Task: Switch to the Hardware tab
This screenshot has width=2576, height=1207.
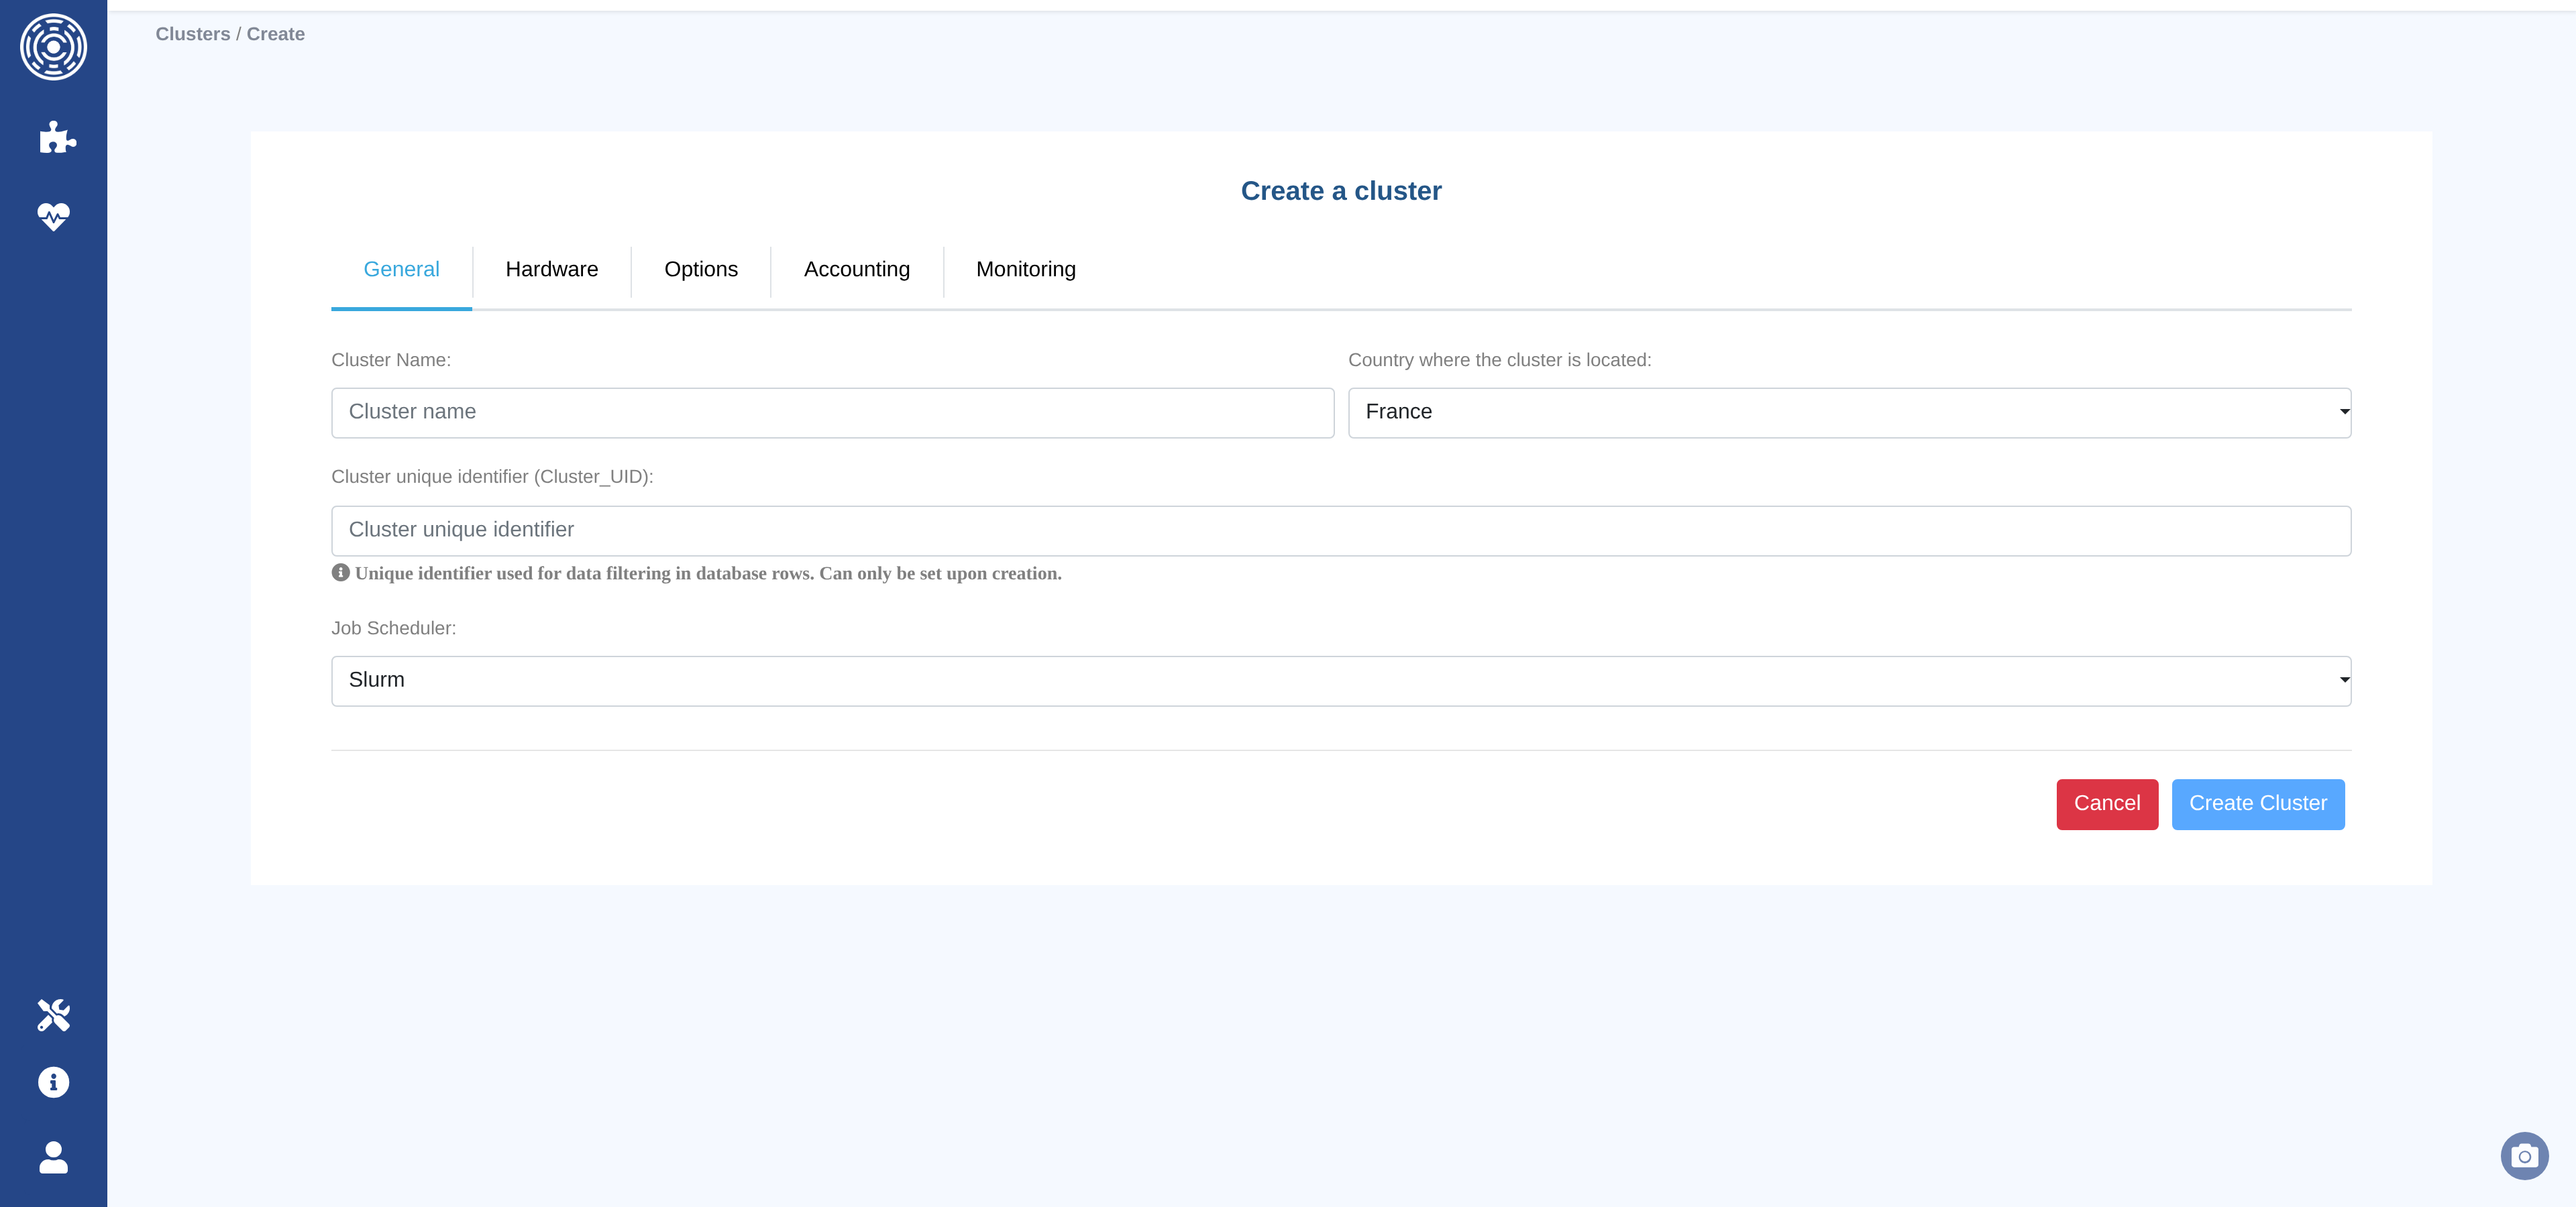Action: pyautogui.click(x=551, y=270)
